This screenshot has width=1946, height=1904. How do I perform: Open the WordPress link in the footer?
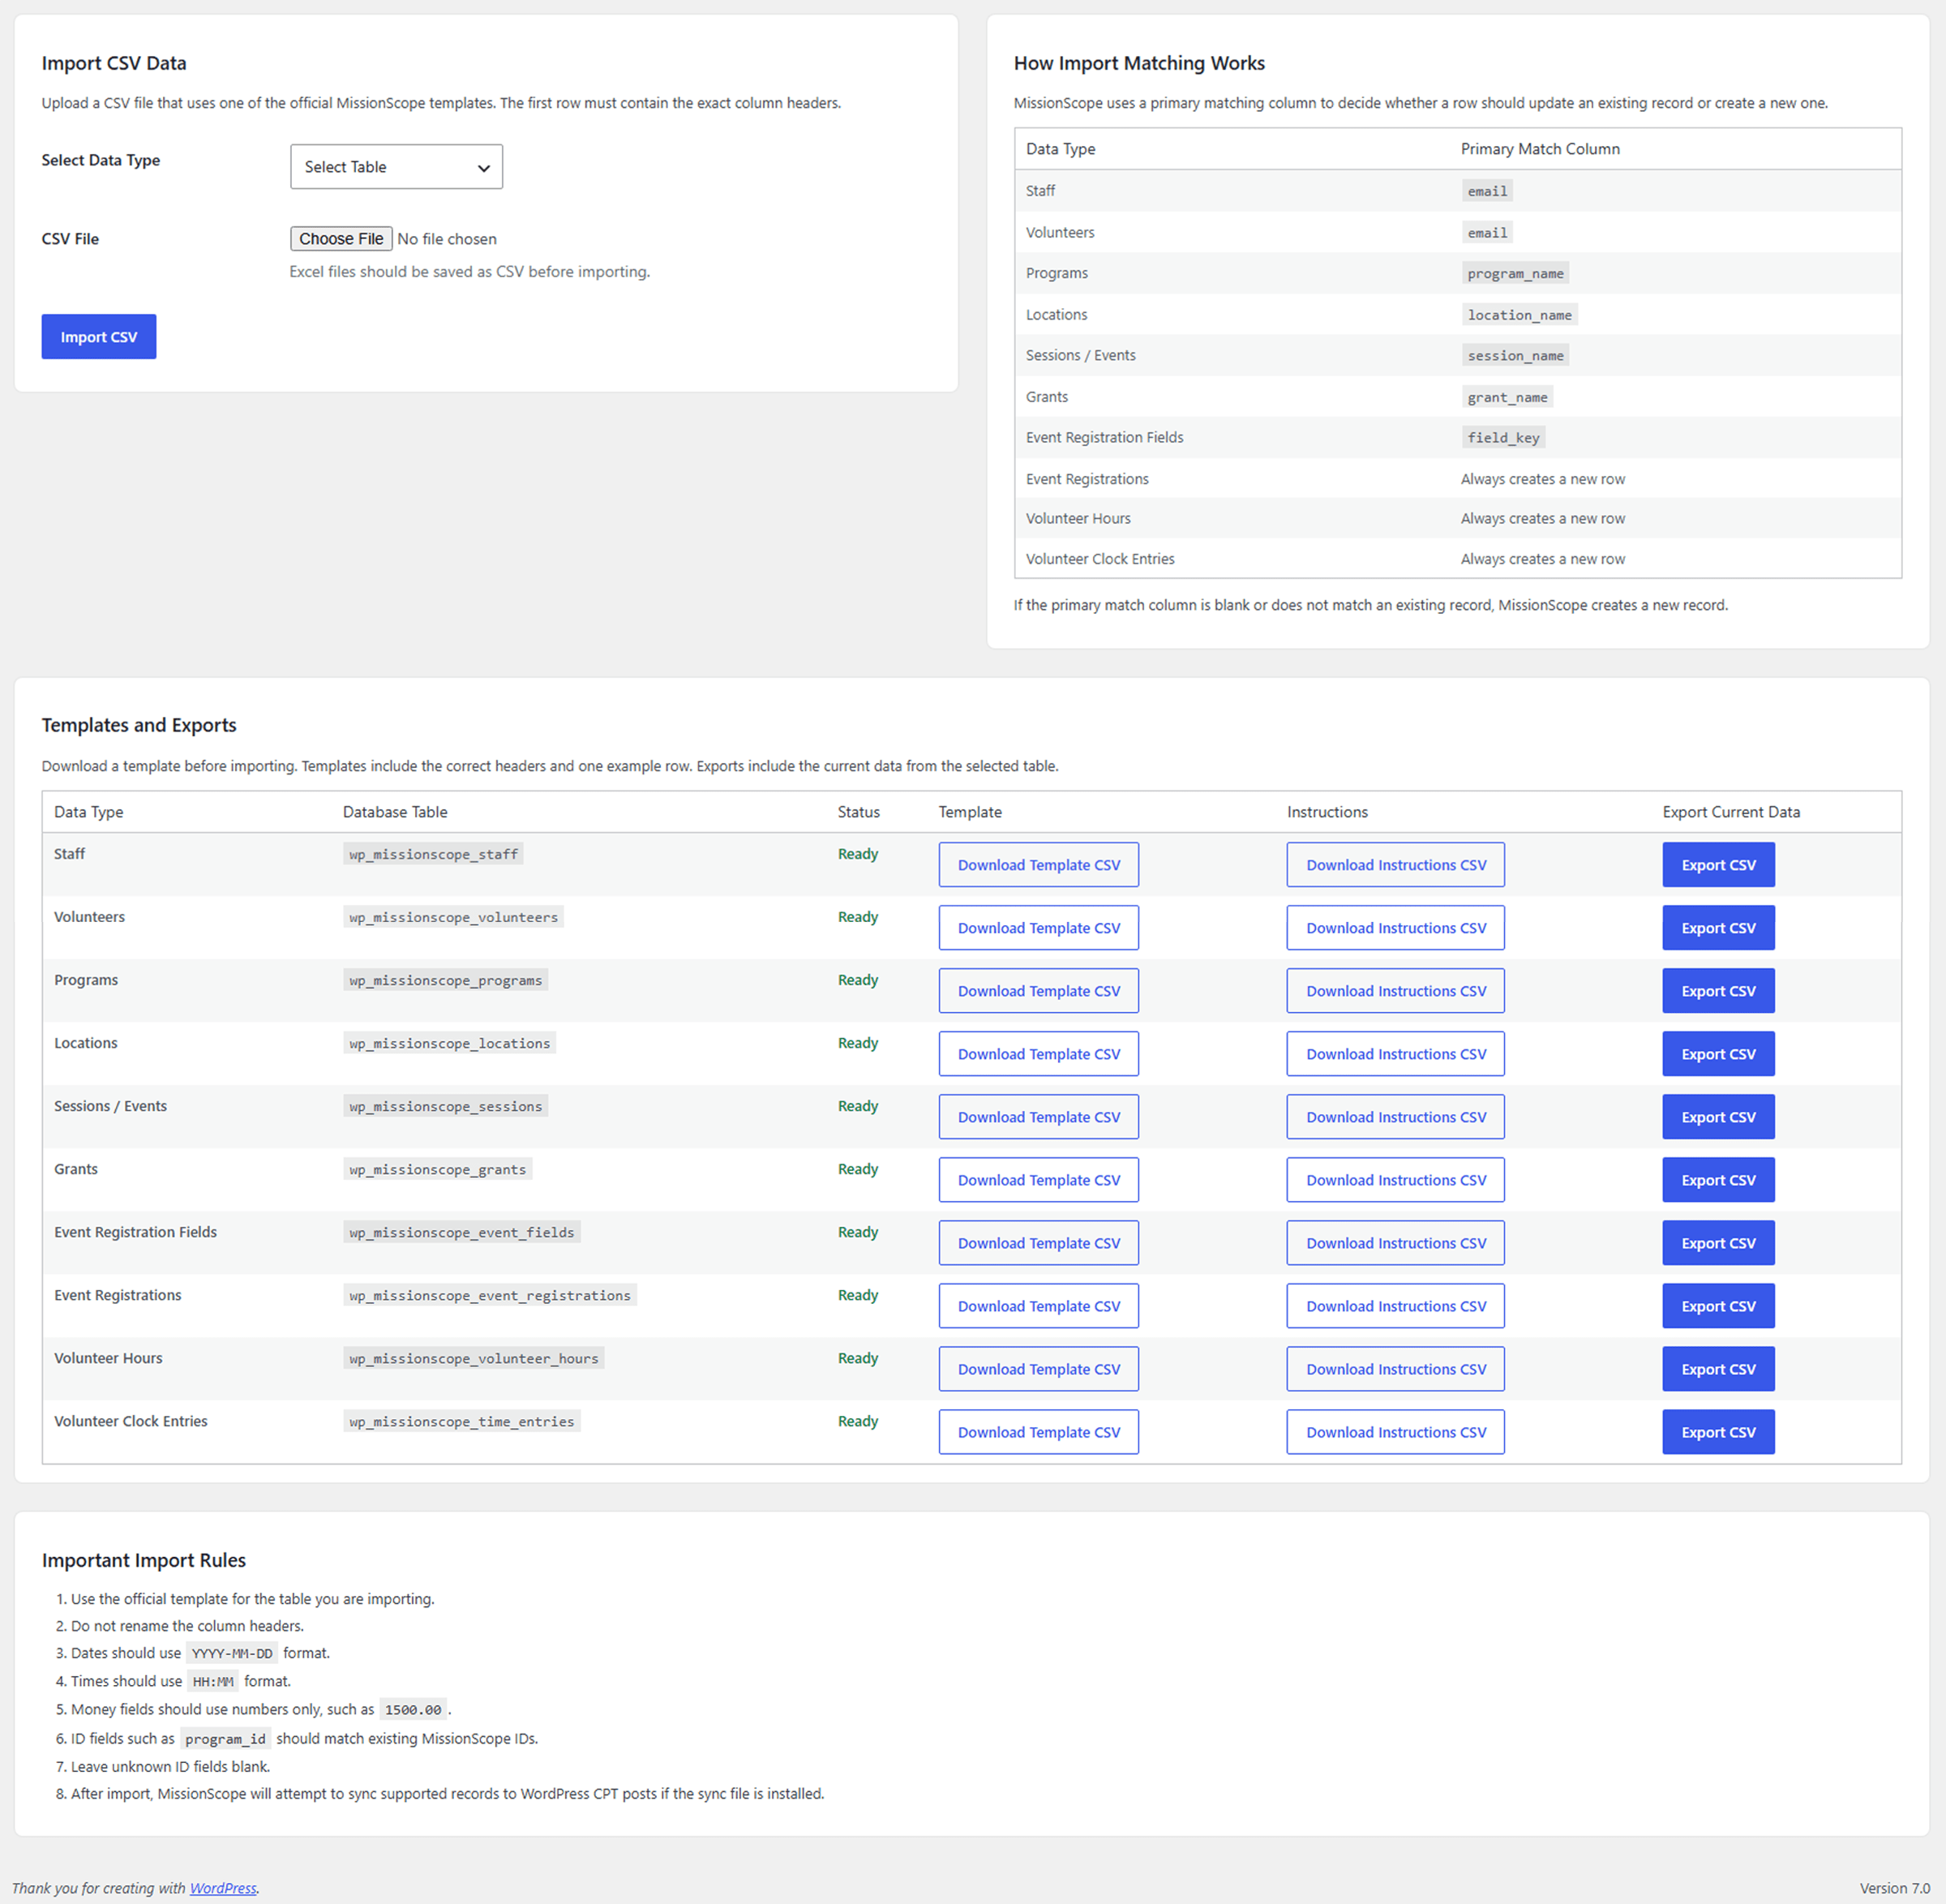(x=223, y=1888)
